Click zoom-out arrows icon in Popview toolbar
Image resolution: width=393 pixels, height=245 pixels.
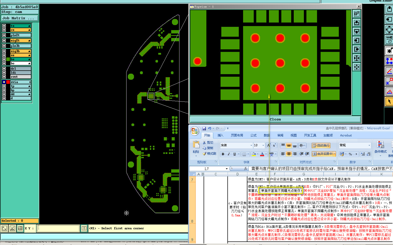tap(357, 67)
